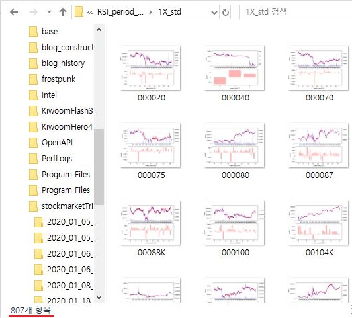
Task: Click the sidebar scroll up arrow
Action: point(99,30)
